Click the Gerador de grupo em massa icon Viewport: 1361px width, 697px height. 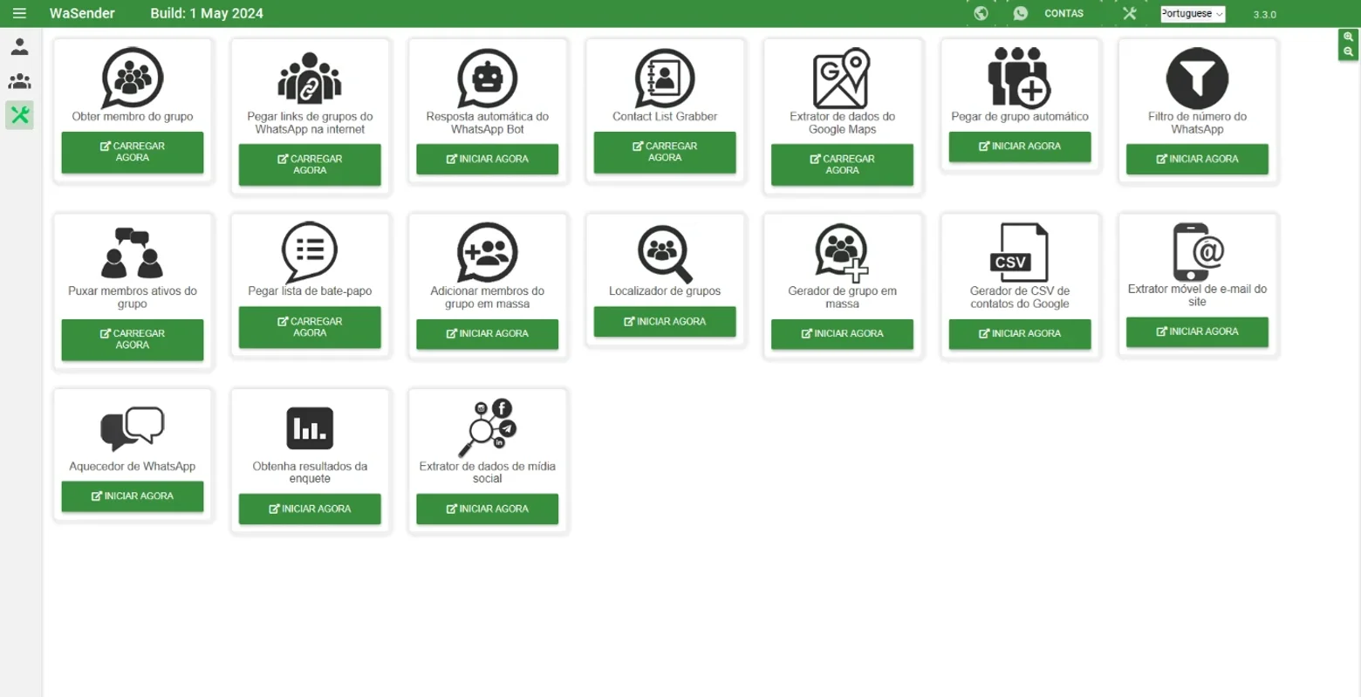[x=842, y=253]
